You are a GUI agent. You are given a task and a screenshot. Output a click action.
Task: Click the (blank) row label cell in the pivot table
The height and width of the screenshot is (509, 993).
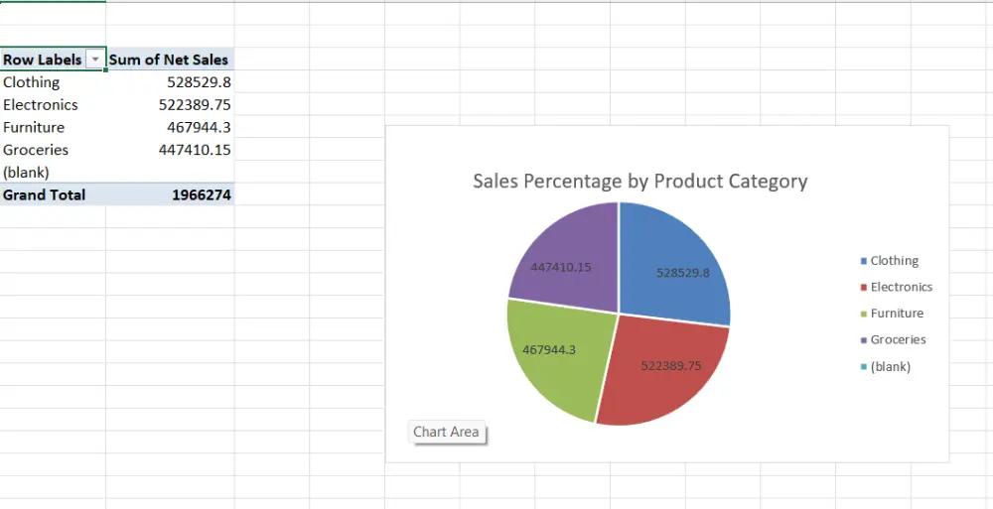coord(27,172)
